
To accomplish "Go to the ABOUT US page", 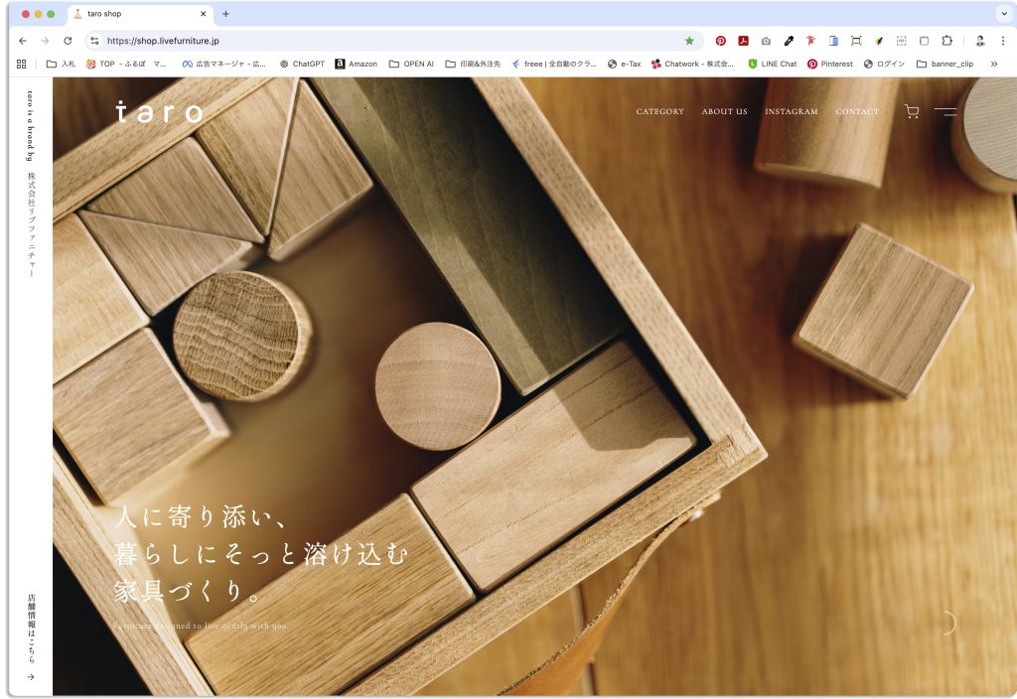I will pos(724,112).
